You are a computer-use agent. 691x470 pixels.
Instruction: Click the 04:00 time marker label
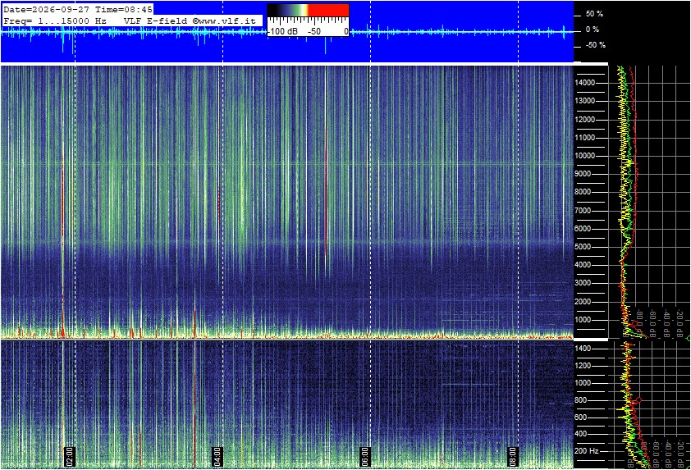pos(217,456)
